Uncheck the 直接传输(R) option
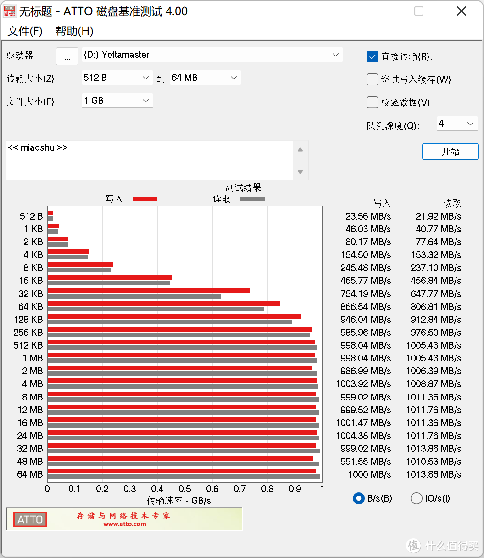484x558 pixels. pos(373,56)
